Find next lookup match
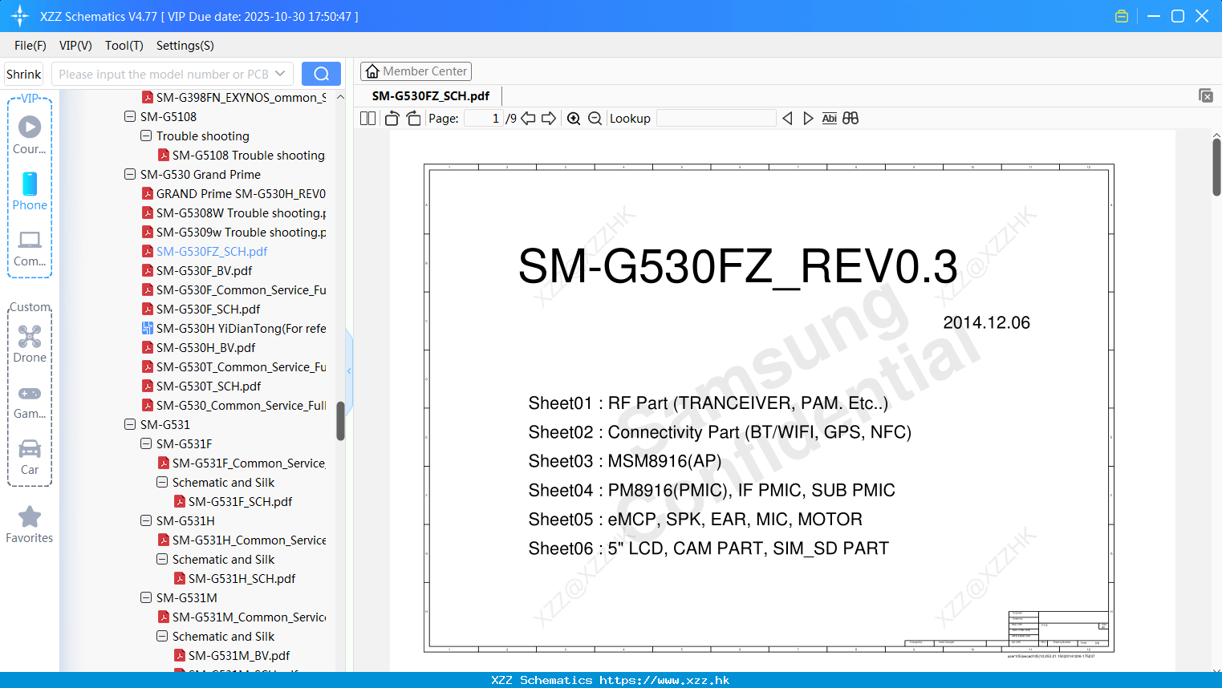Viewport: 1222px width, 688px height. tap(808, 118)
